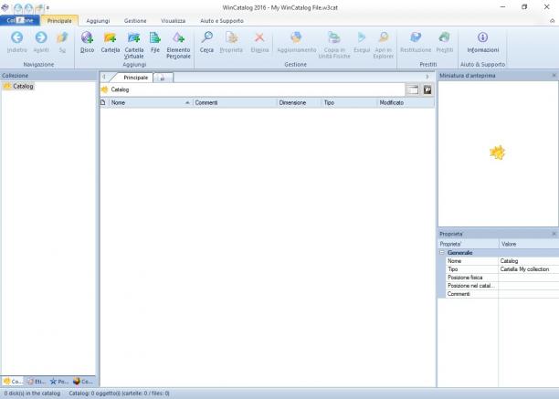Click the Catalog path address field

(x=252, y=89)
